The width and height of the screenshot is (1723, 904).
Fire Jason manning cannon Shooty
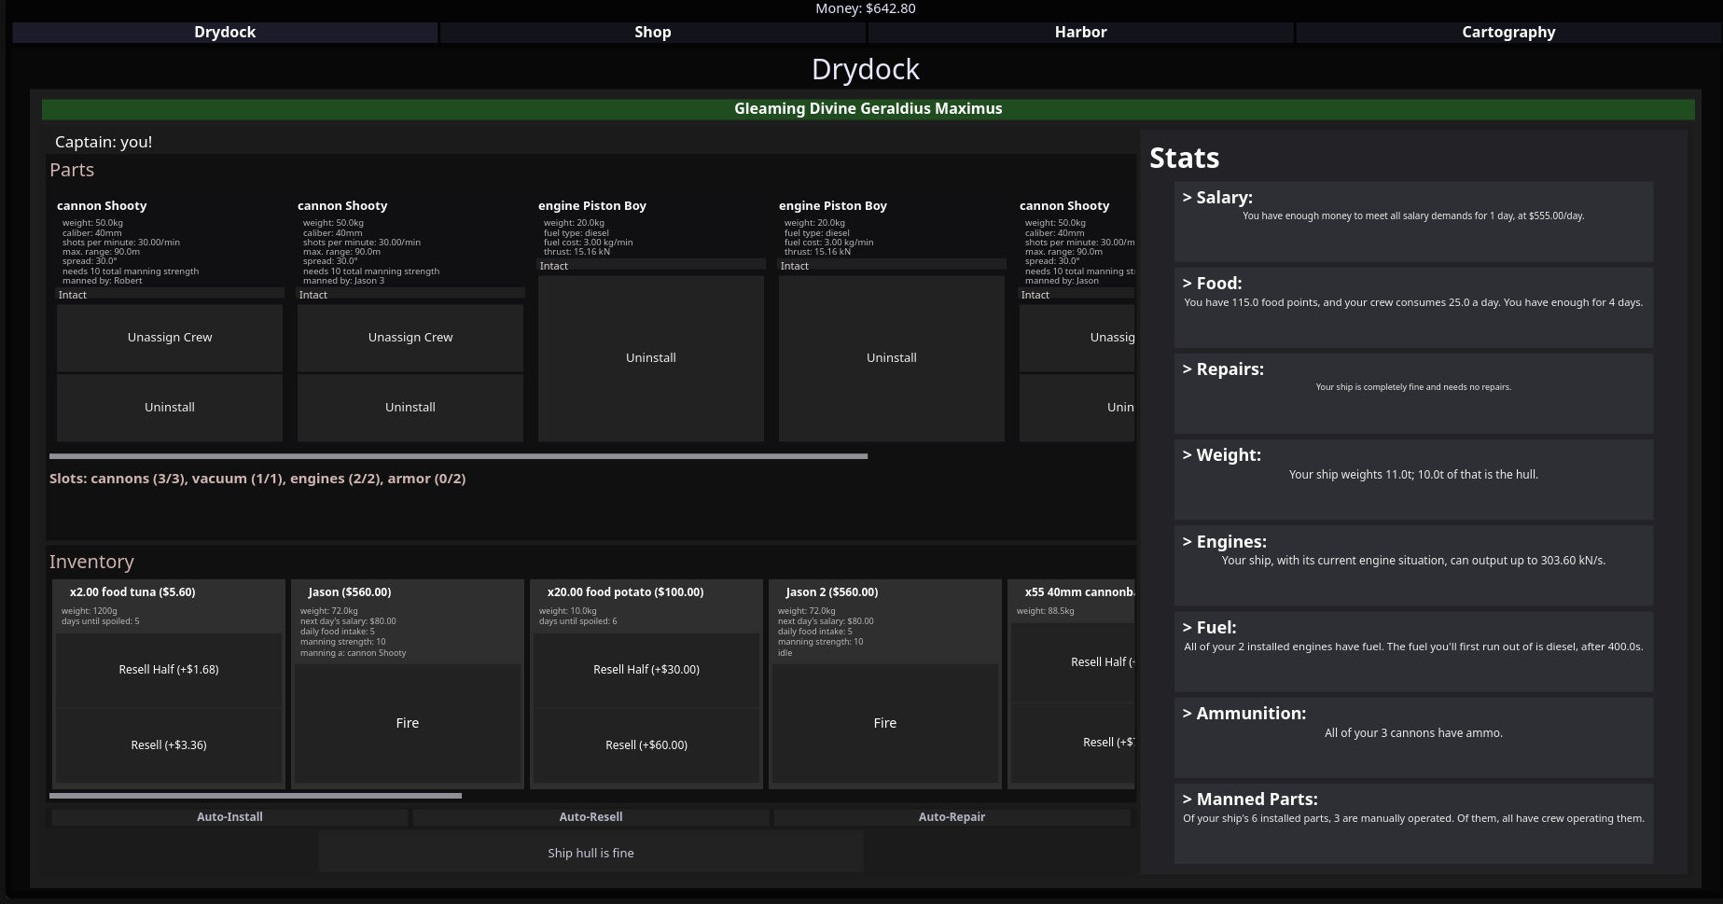click(x=407, y=723)
